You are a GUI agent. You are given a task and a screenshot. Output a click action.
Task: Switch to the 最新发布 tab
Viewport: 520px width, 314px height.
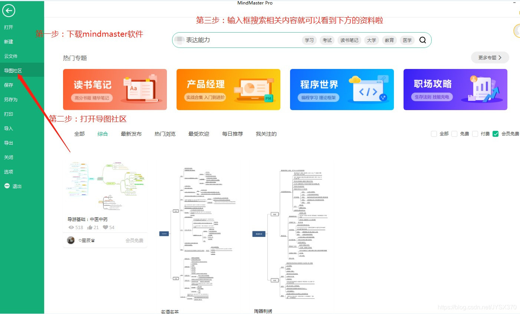click(131, 134)
